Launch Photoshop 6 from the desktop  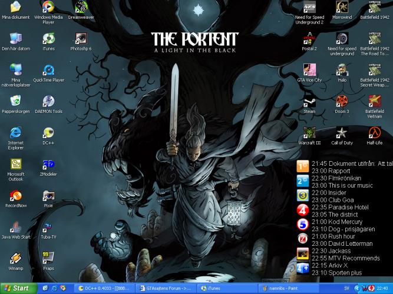click(81, 39)
